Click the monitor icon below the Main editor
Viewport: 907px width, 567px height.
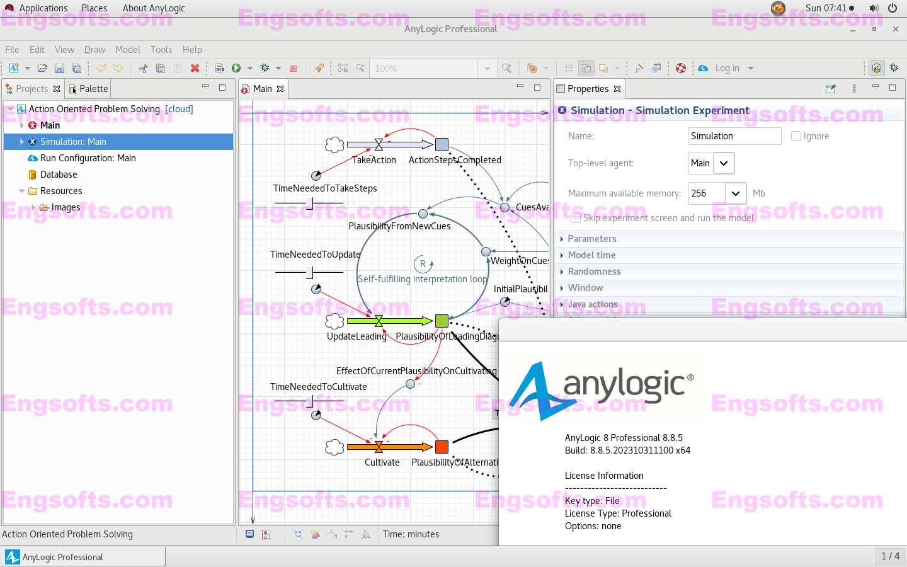[249, 534]
